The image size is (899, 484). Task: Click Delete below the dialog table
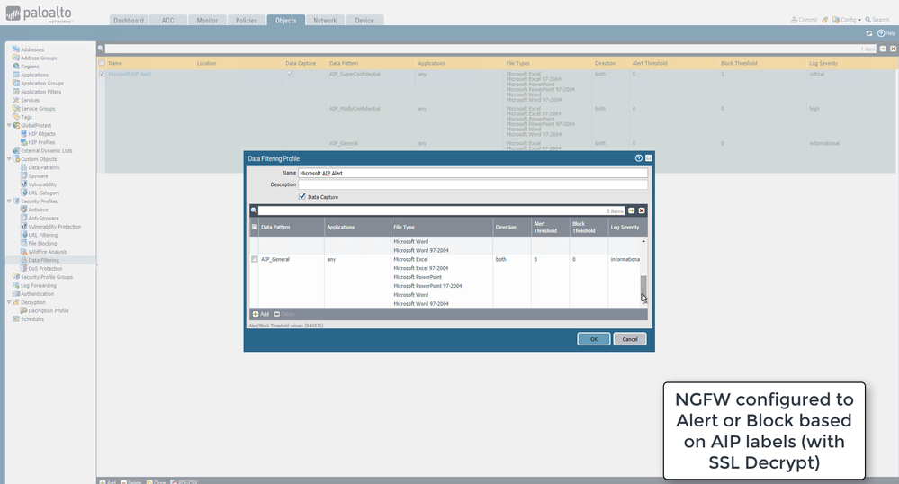click(x=284, y=314)
